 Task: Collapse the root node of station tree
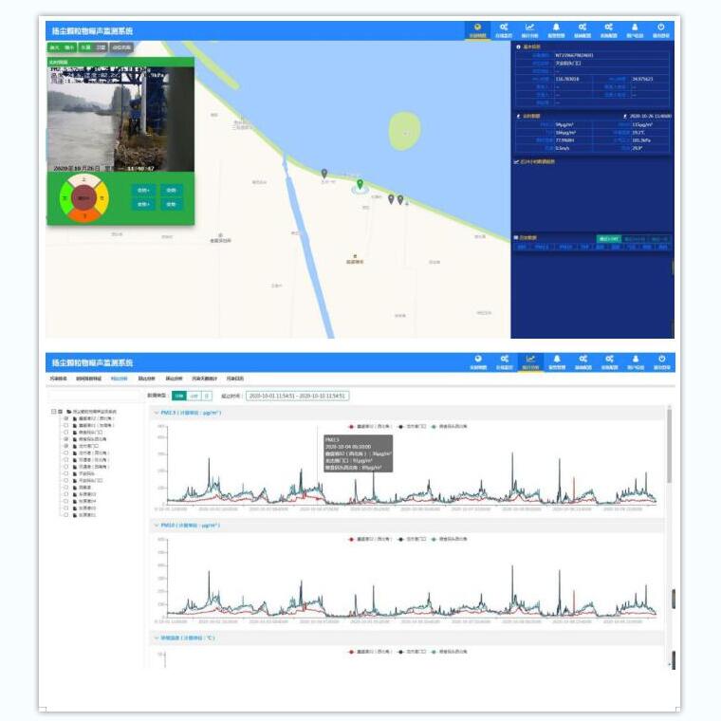54,411
